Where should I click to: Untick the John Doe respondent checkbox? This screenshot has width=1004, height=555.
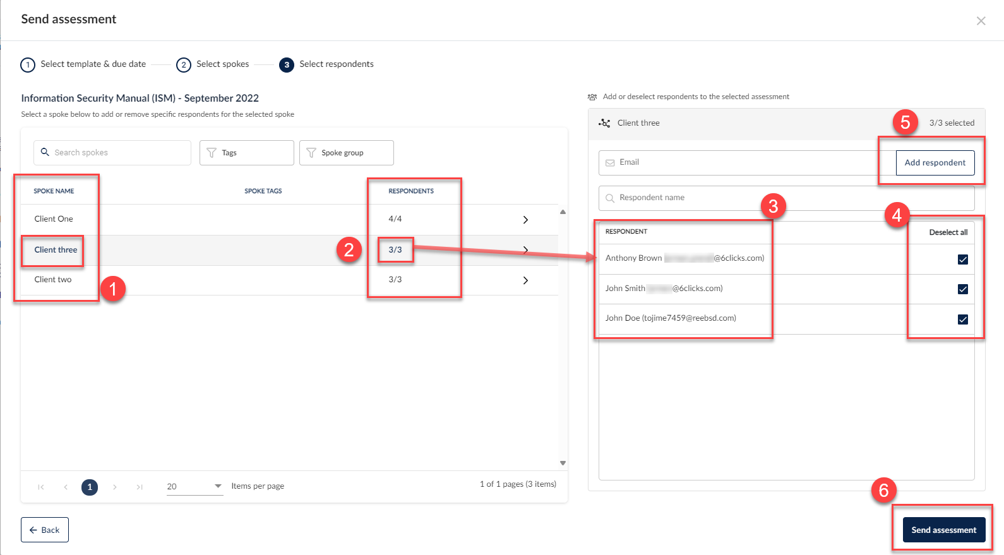(962, 319)
